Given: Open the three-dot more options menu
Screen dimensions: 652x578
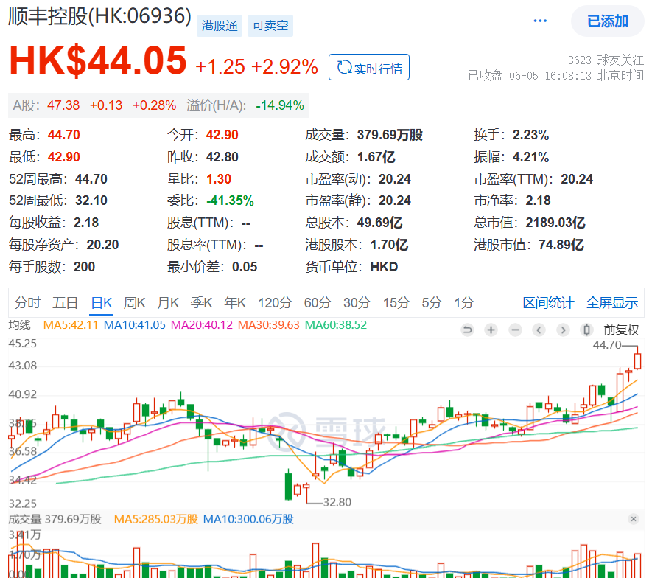Looking at the screenshot, I should click(540, 21).
